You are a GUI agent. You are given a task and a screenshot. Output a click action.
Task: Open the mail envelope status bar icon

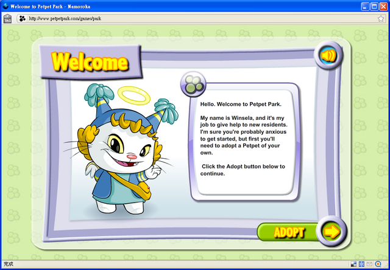(370, 264)
